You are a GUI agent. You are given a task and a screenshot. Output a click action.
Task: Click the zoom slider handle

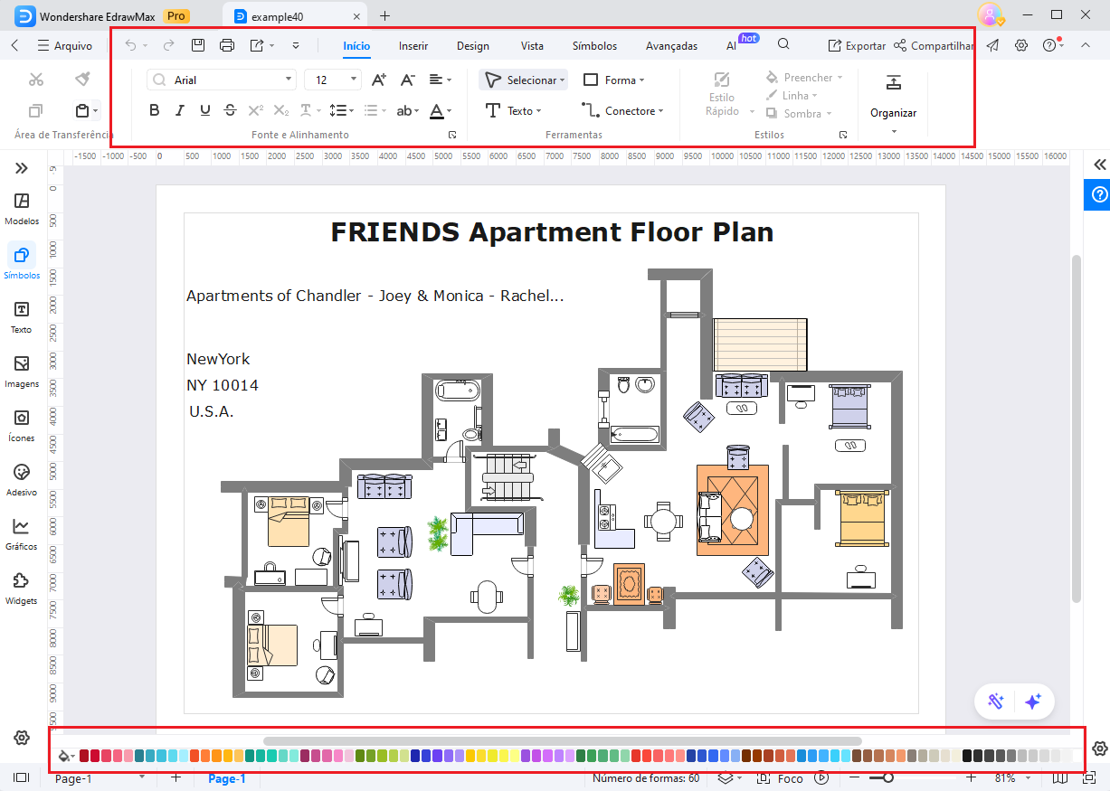pyautogui.click(x=888, y=777)
